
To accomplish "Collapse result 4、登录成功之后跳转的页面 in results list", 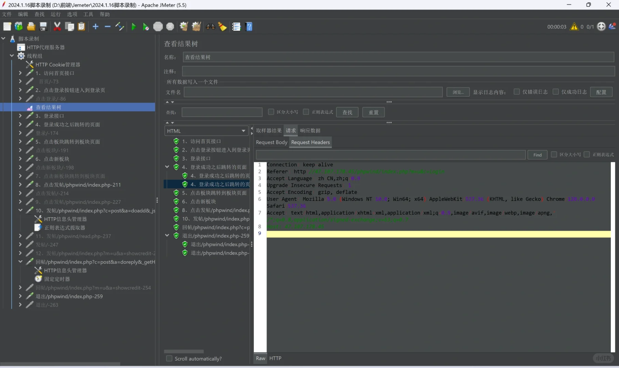I will tap(167, 167).
